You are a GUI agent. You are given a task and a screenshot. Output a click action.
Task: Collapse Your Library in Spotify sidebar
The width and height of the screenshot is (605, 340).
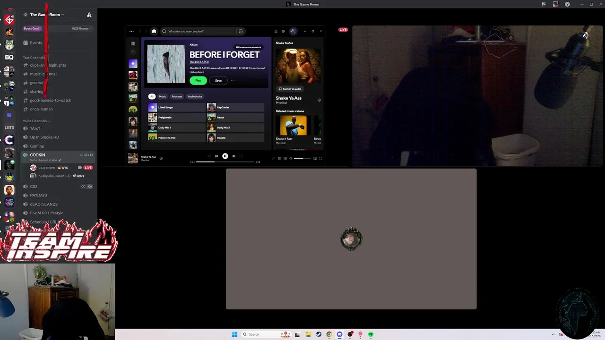coord(133,43)
